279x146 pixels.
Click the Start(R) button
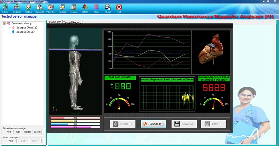point(123,124)
